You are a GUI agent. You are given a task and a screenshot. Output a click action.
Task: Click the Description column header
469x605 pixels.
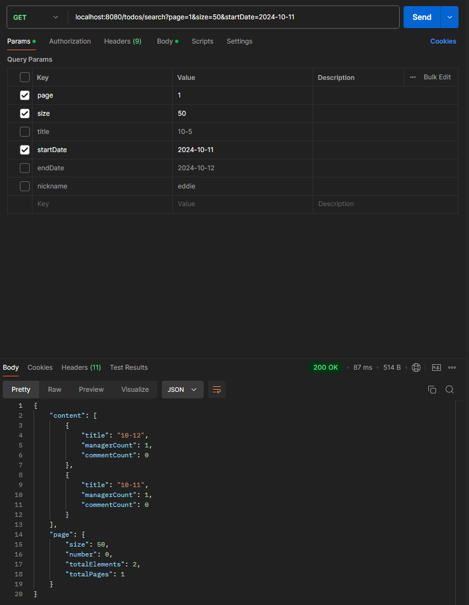tap(336, 78)
